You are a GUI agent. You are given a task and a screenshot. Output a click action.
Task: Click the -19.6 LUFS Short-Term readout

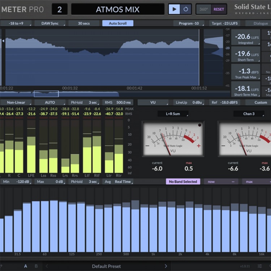coord(246,55)
